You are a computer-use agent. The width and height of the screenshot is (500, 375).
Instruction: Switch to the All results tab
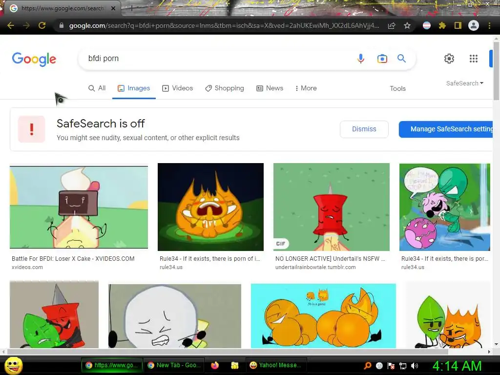point(97,88)
